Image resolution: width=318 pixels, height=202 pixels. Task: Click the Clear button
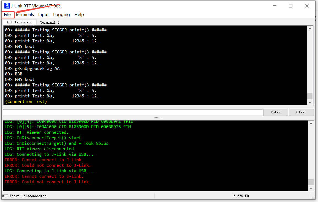coord(301,112)
